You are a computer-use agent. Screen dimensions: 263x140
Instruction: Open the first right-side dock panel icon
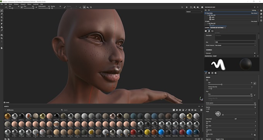(261, 10)
